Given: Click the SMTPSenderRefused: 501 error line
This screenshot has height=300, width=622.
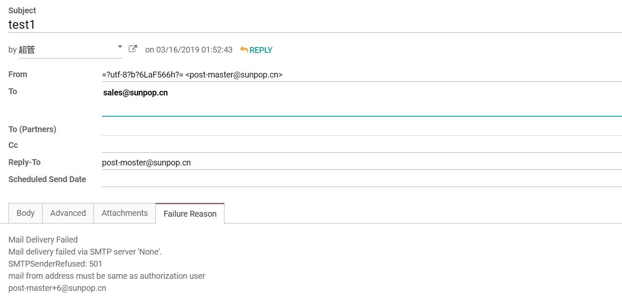Looking at the screenshot, I should (55, 264).
